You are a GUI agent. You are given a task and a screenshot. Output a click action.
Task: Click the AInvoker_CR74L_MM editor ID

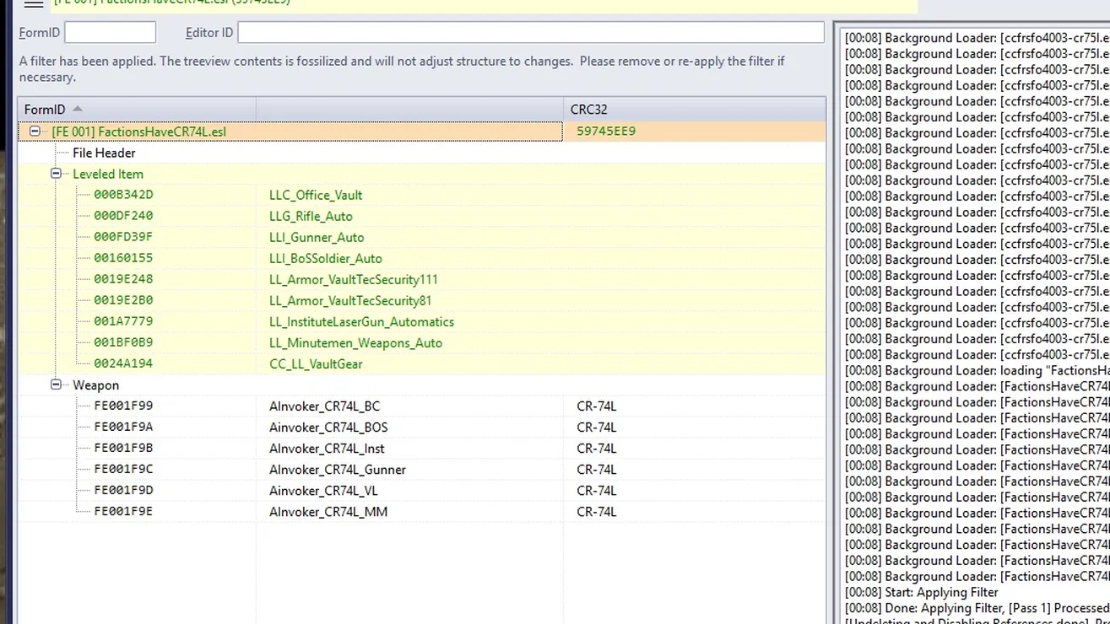pos(328,511)
